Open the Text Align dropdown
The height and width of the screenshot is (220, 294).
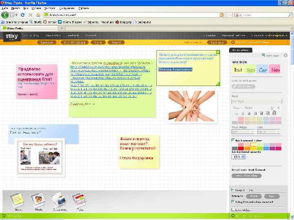[243, 132]
